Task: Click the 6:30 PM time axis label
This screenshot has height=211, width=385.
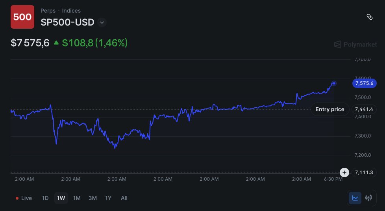Action: [x=333, y=179]
